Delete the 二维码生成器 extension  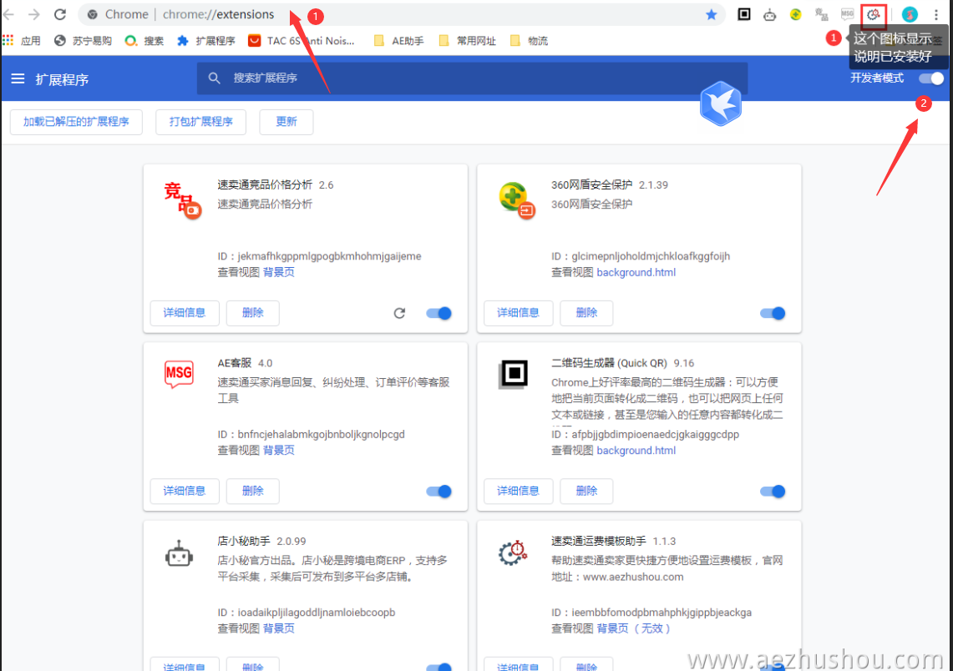[586, 491]
